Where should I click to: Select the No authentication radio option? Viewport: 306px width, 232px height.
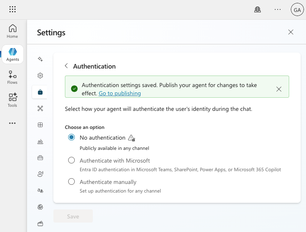71,138
